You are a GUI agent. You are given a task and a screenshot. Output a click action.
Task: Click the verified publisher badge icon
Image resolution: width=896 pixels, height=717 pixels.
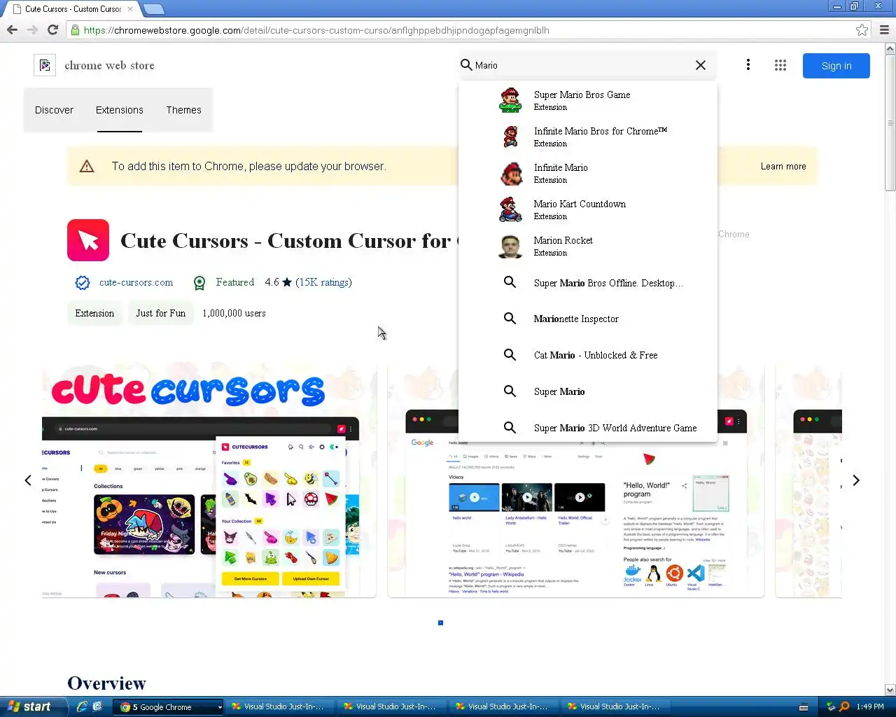point(83,282)
